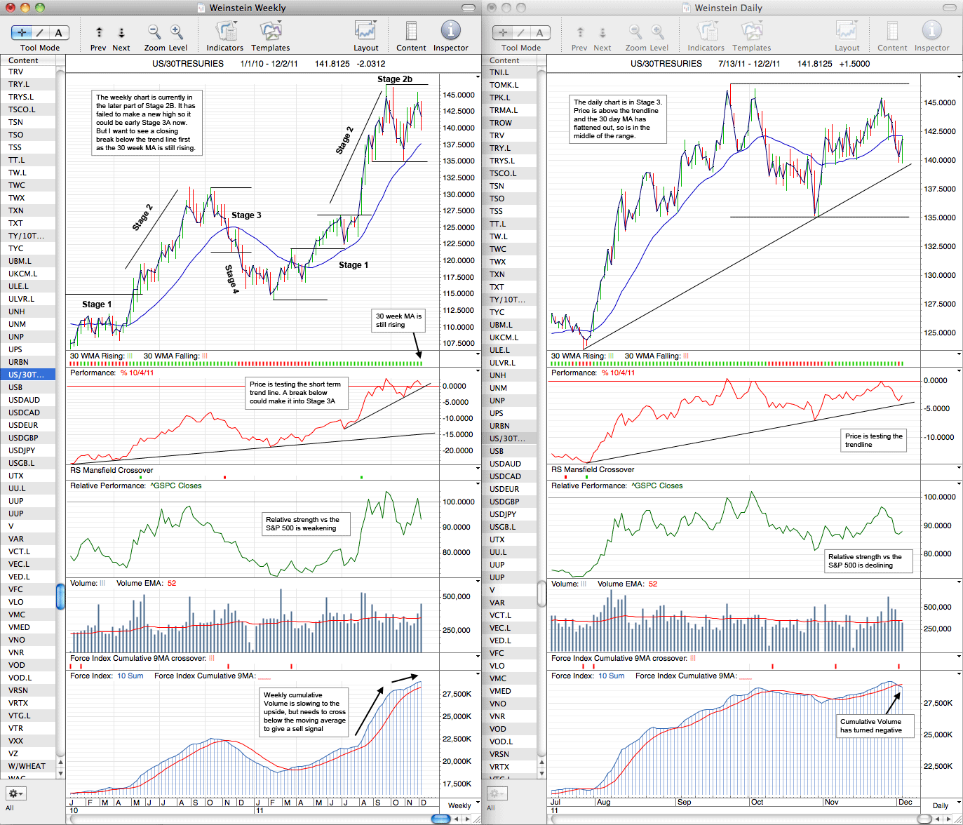963x825 pixels.
Task: Click the Content column header in Weekly list
Action: click(28, 60)
